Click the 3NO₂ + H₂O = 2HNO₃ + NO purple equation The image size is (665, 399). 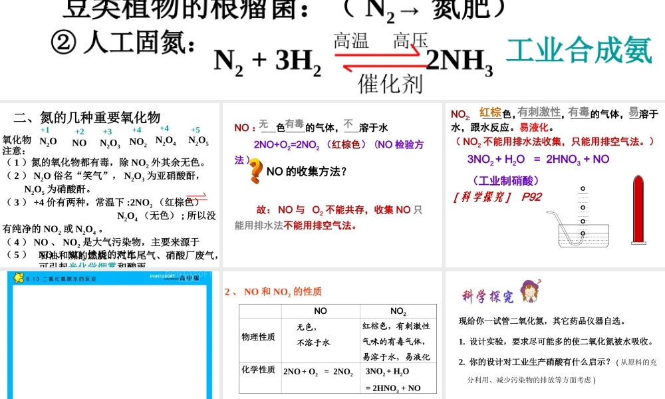(x=538, y=160)
